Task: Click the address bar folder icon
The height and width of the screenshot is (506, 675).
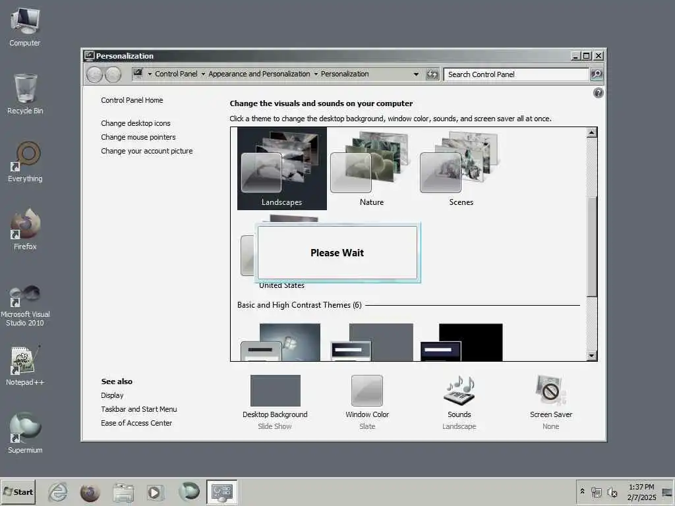Action: pos(138,74)
